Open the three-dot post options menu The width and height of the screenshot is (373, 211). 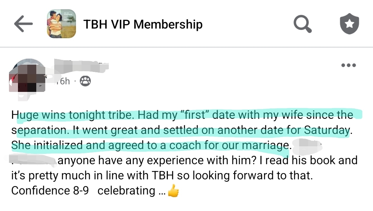348,65
